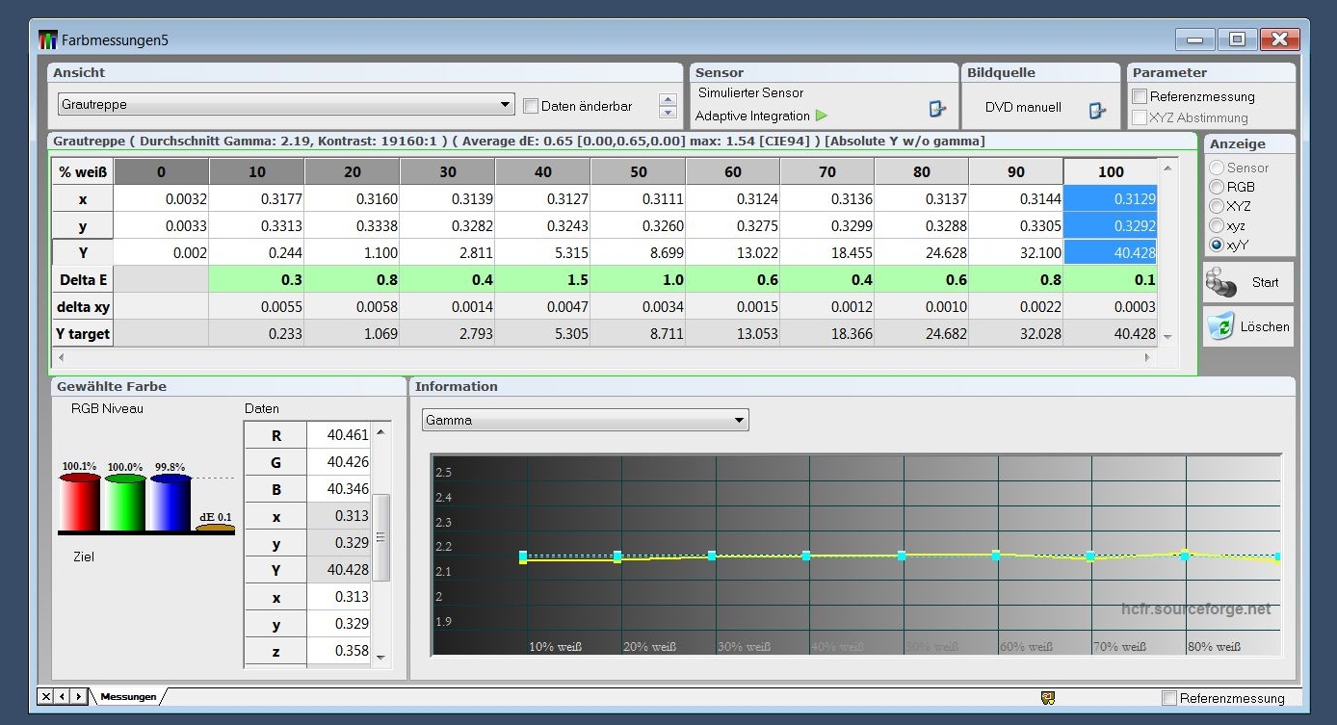Switch to the Messungen tab
This screenshot has height=725, width=1337.
[127, 696]
